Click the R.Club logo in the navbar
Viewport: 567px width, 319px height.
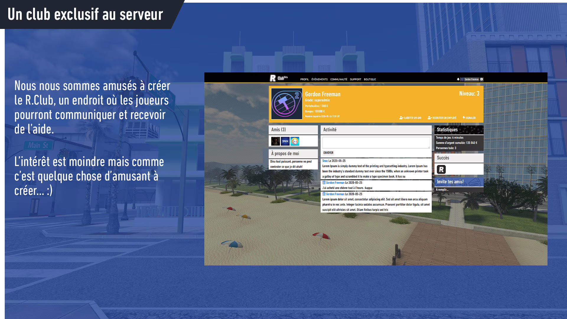click(278, 78)
